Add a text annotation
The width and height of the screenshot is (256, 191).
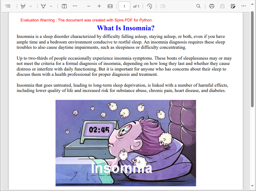[64, 6]
